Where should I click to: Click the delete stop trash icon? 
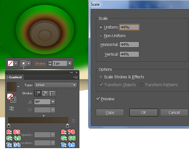(73, 121)
